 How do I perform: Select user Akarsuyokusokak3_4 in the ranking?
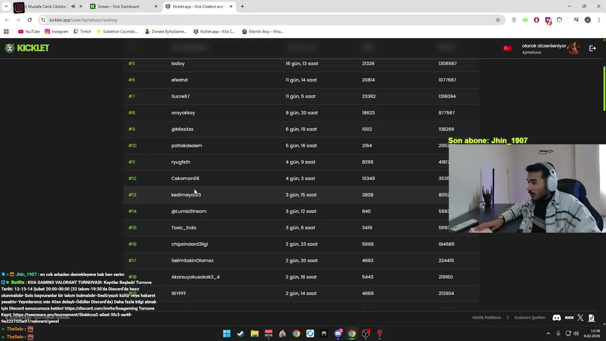[196, 277]
